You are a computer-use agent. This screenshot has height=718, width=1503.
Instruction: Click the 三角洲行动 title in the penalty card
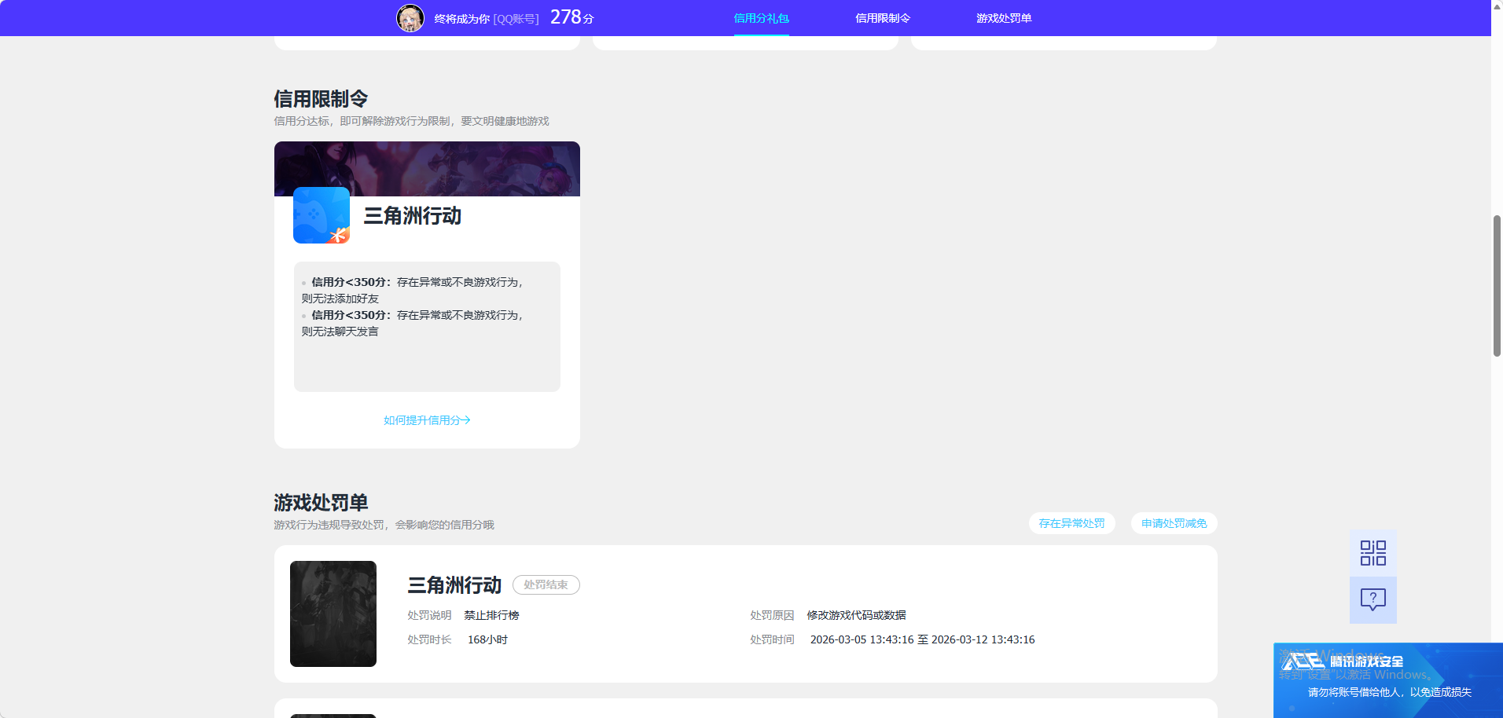click(x=454, y=584)
